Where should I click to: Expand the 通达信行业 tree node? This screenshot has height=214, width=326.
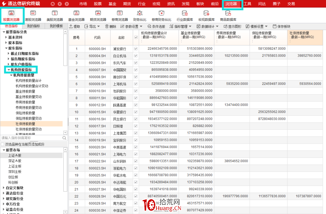[3, 193]
